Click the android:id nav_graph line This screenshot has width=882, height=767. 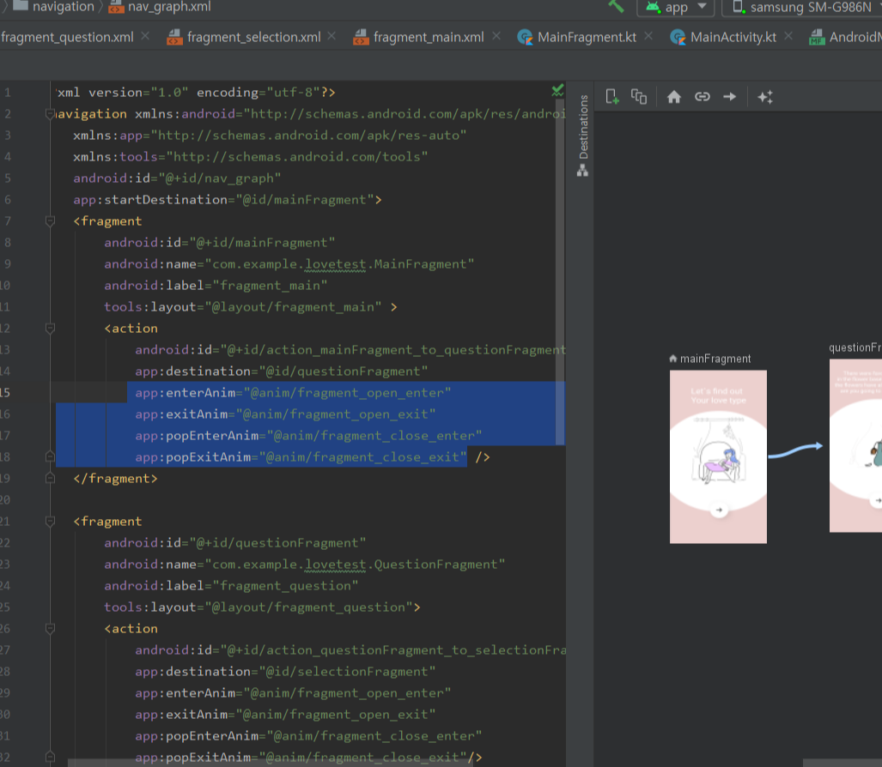[x=177, y=178]
